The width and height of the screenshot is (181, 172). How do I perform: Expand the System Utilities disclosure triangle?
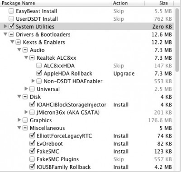(x=5, y=26)
